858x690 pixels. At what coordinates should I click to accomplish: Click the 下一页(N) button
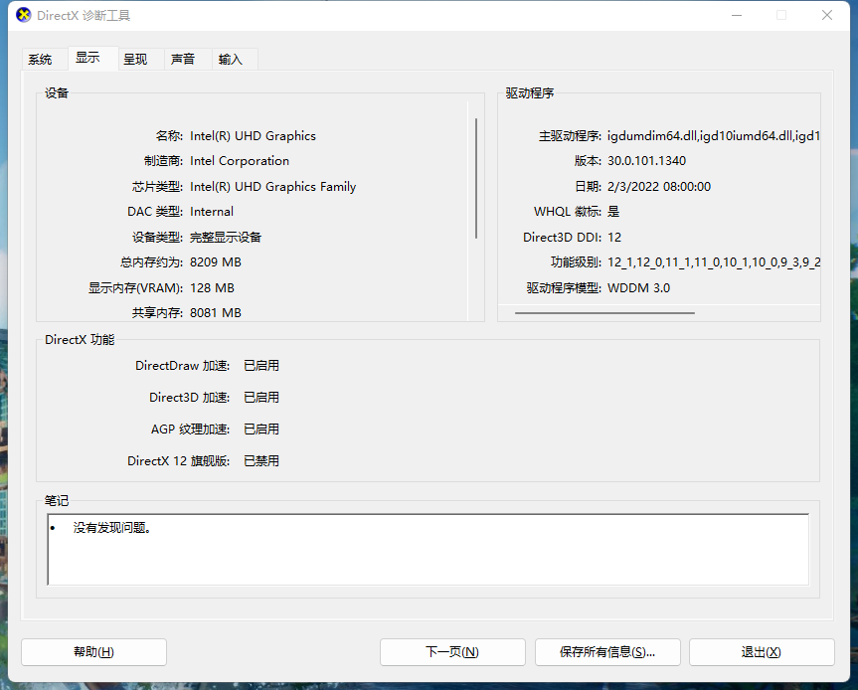pos(452,652)
